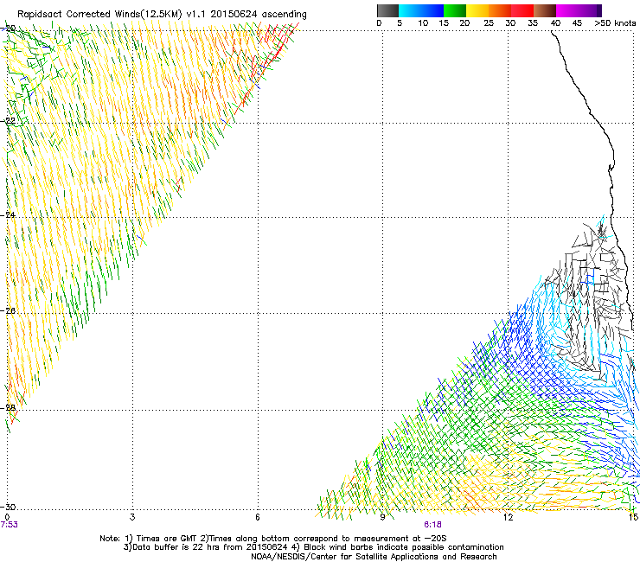Click the '25' label under the color bar
Viewport: 640px width, 562px height.
489,23
